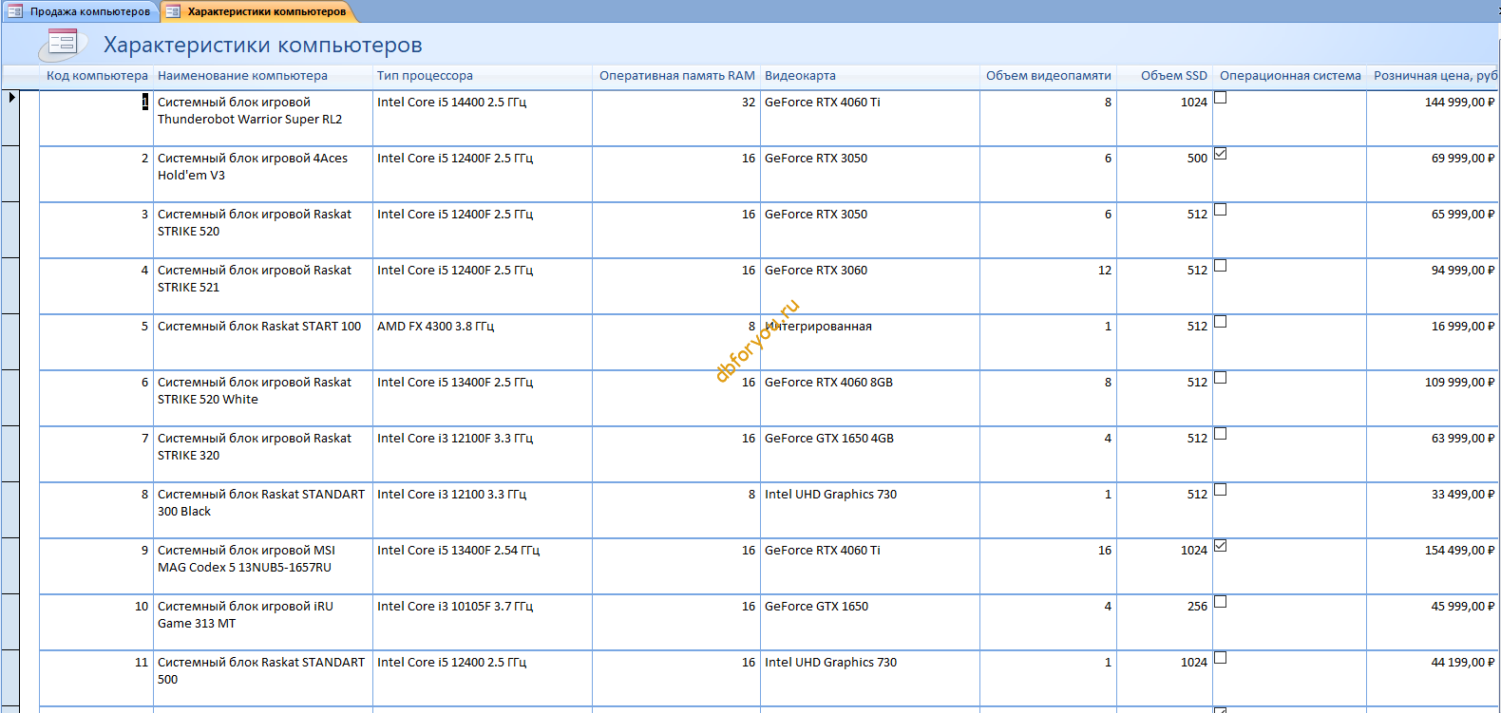Click the Операционная система header
The width and height of the screenshot is (1501, 713).
pos(1290,76)
